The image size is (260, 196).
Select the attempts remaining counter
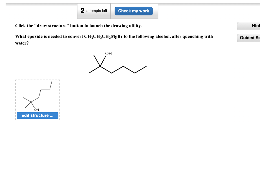[x=94, y=11]
